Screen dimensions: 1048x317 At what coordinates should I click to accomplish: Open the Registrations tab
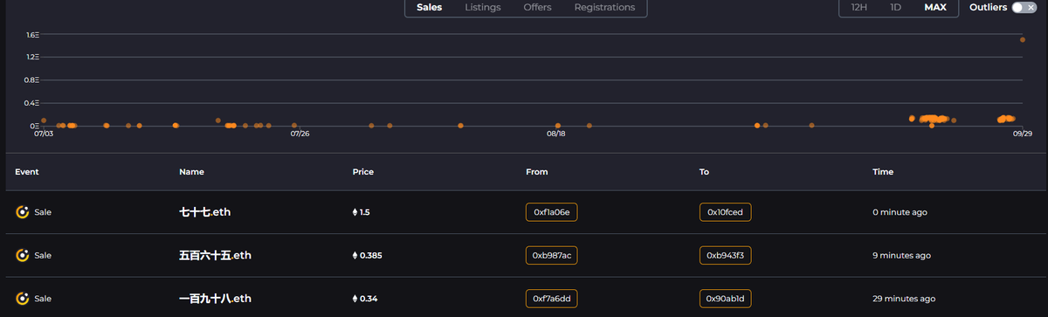(x=604, y=7)
